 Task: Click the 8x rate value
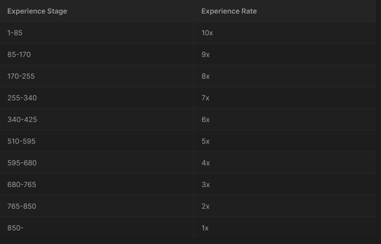[206, 76]
